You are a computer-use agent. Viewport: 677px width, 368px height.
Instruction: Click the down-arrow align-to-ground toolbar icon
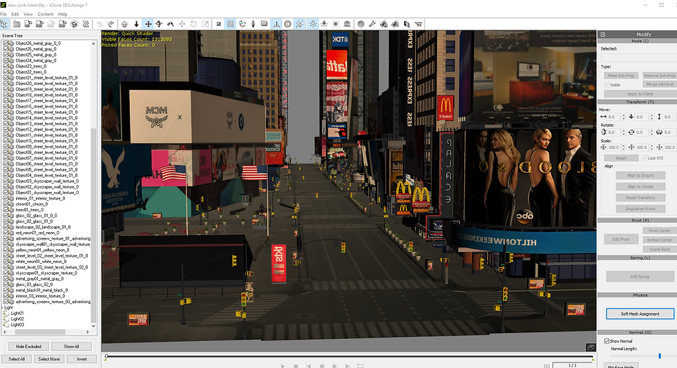point(136,24)
